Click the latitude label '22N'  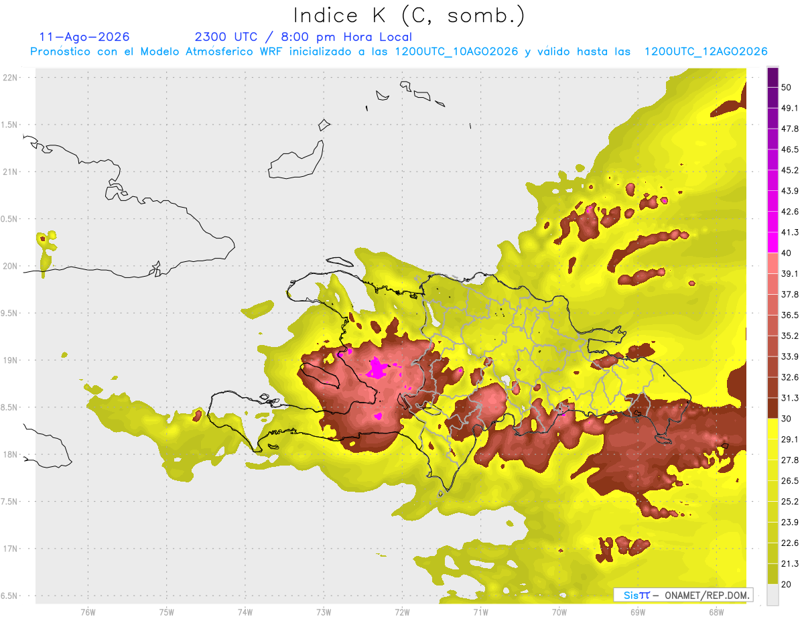[11, 77]
